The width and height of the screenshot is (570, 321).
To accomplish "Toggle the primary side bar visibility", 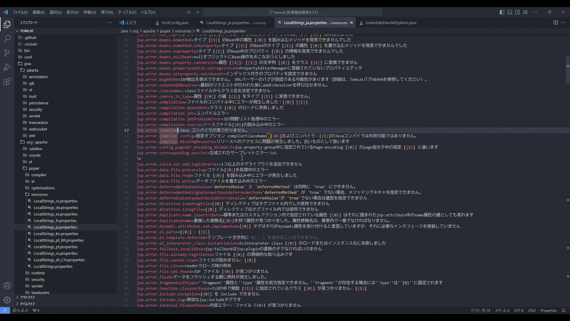I will 502,12.
